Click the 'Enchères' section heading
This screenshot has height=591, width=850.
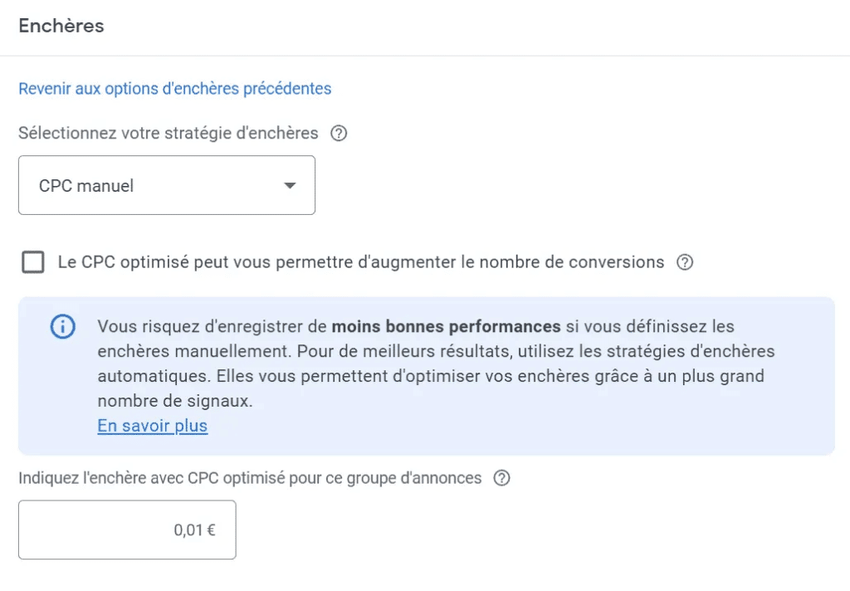click(61, 26)
